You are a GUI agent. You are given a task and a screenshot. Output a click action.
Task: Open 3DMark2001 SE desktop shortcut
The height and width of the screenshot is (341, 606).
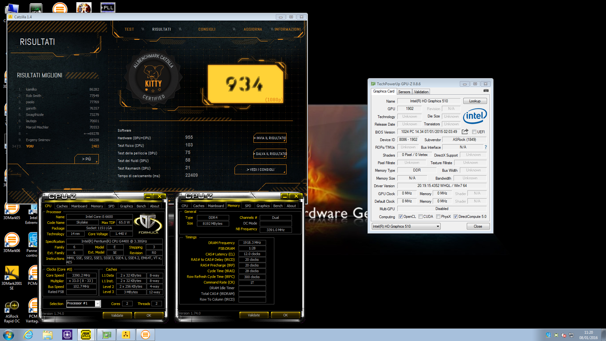click(x=12, y=278)
